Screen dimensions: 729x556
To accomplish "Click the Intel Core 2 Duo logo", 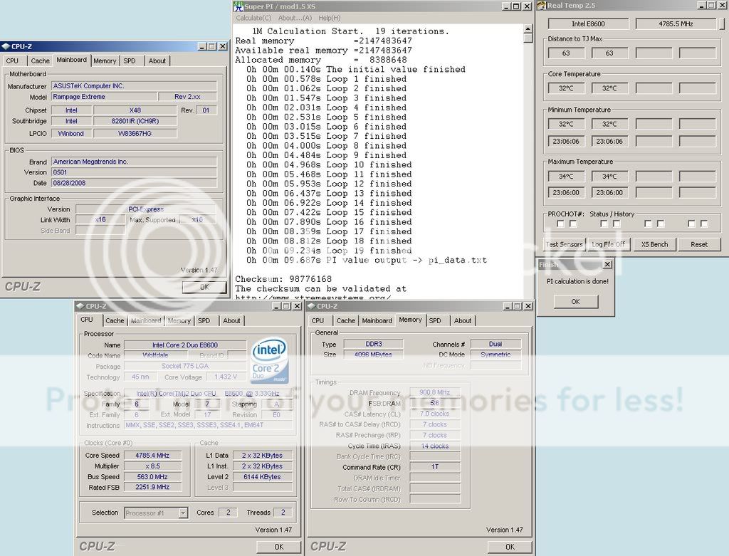I will [269, 360].
